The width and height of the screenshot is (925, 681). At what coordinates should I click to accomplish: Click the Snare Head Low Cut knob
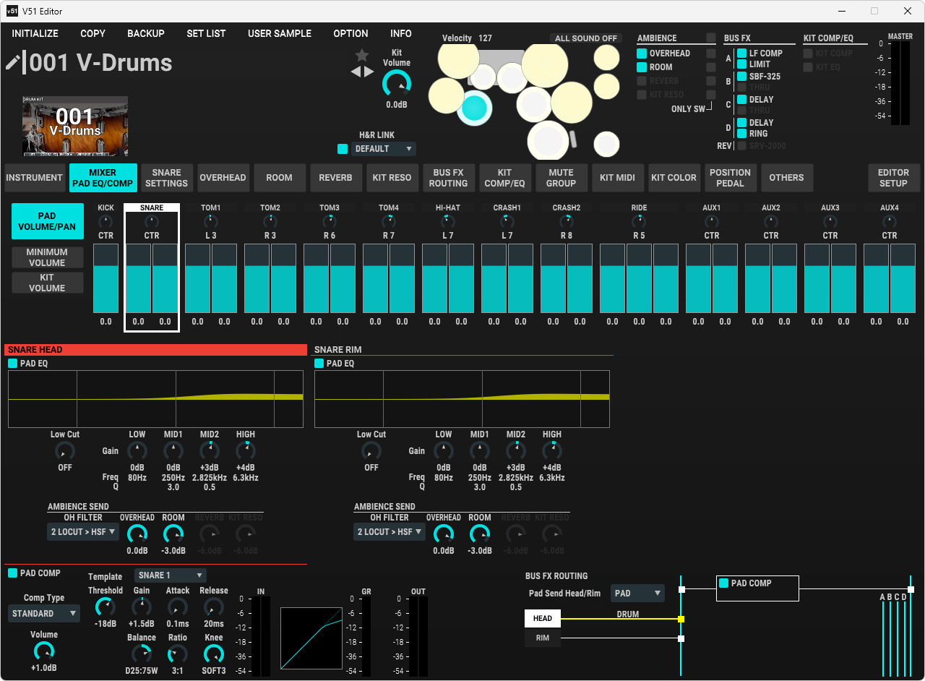(64, 452)
